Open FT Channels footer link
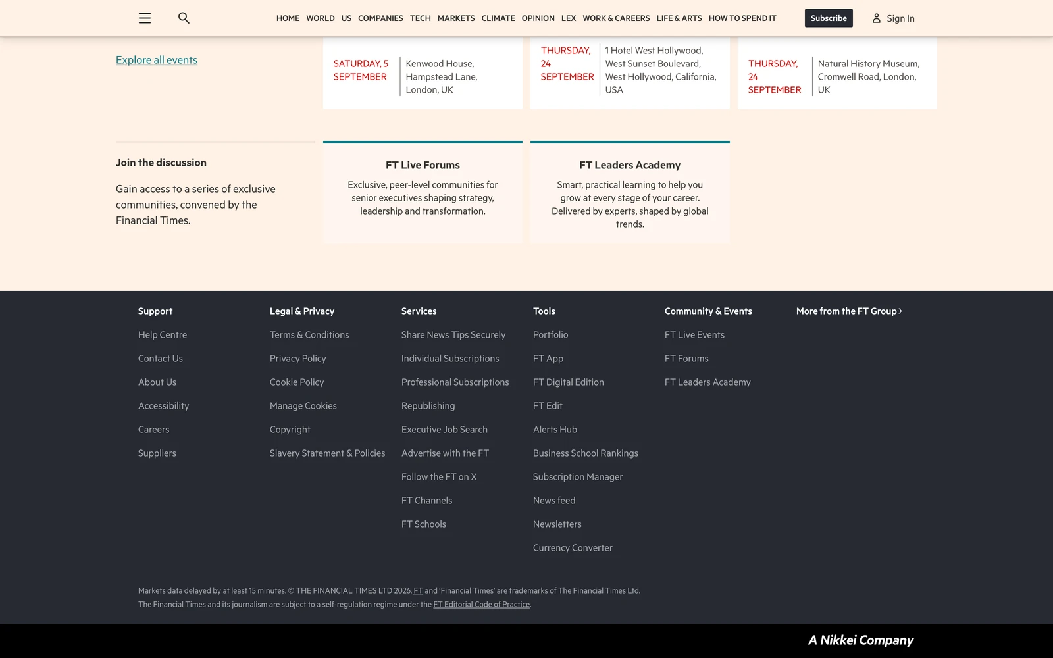The height and width of the screenshot is (658, 1053). tap(427, 501)
